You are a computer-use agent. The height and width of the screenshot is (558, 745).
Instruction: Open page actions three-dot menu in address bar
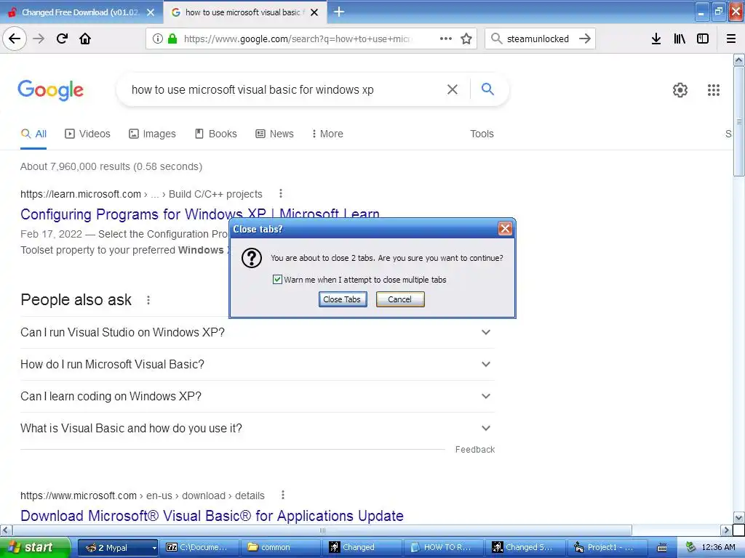[x=446, y=39]
